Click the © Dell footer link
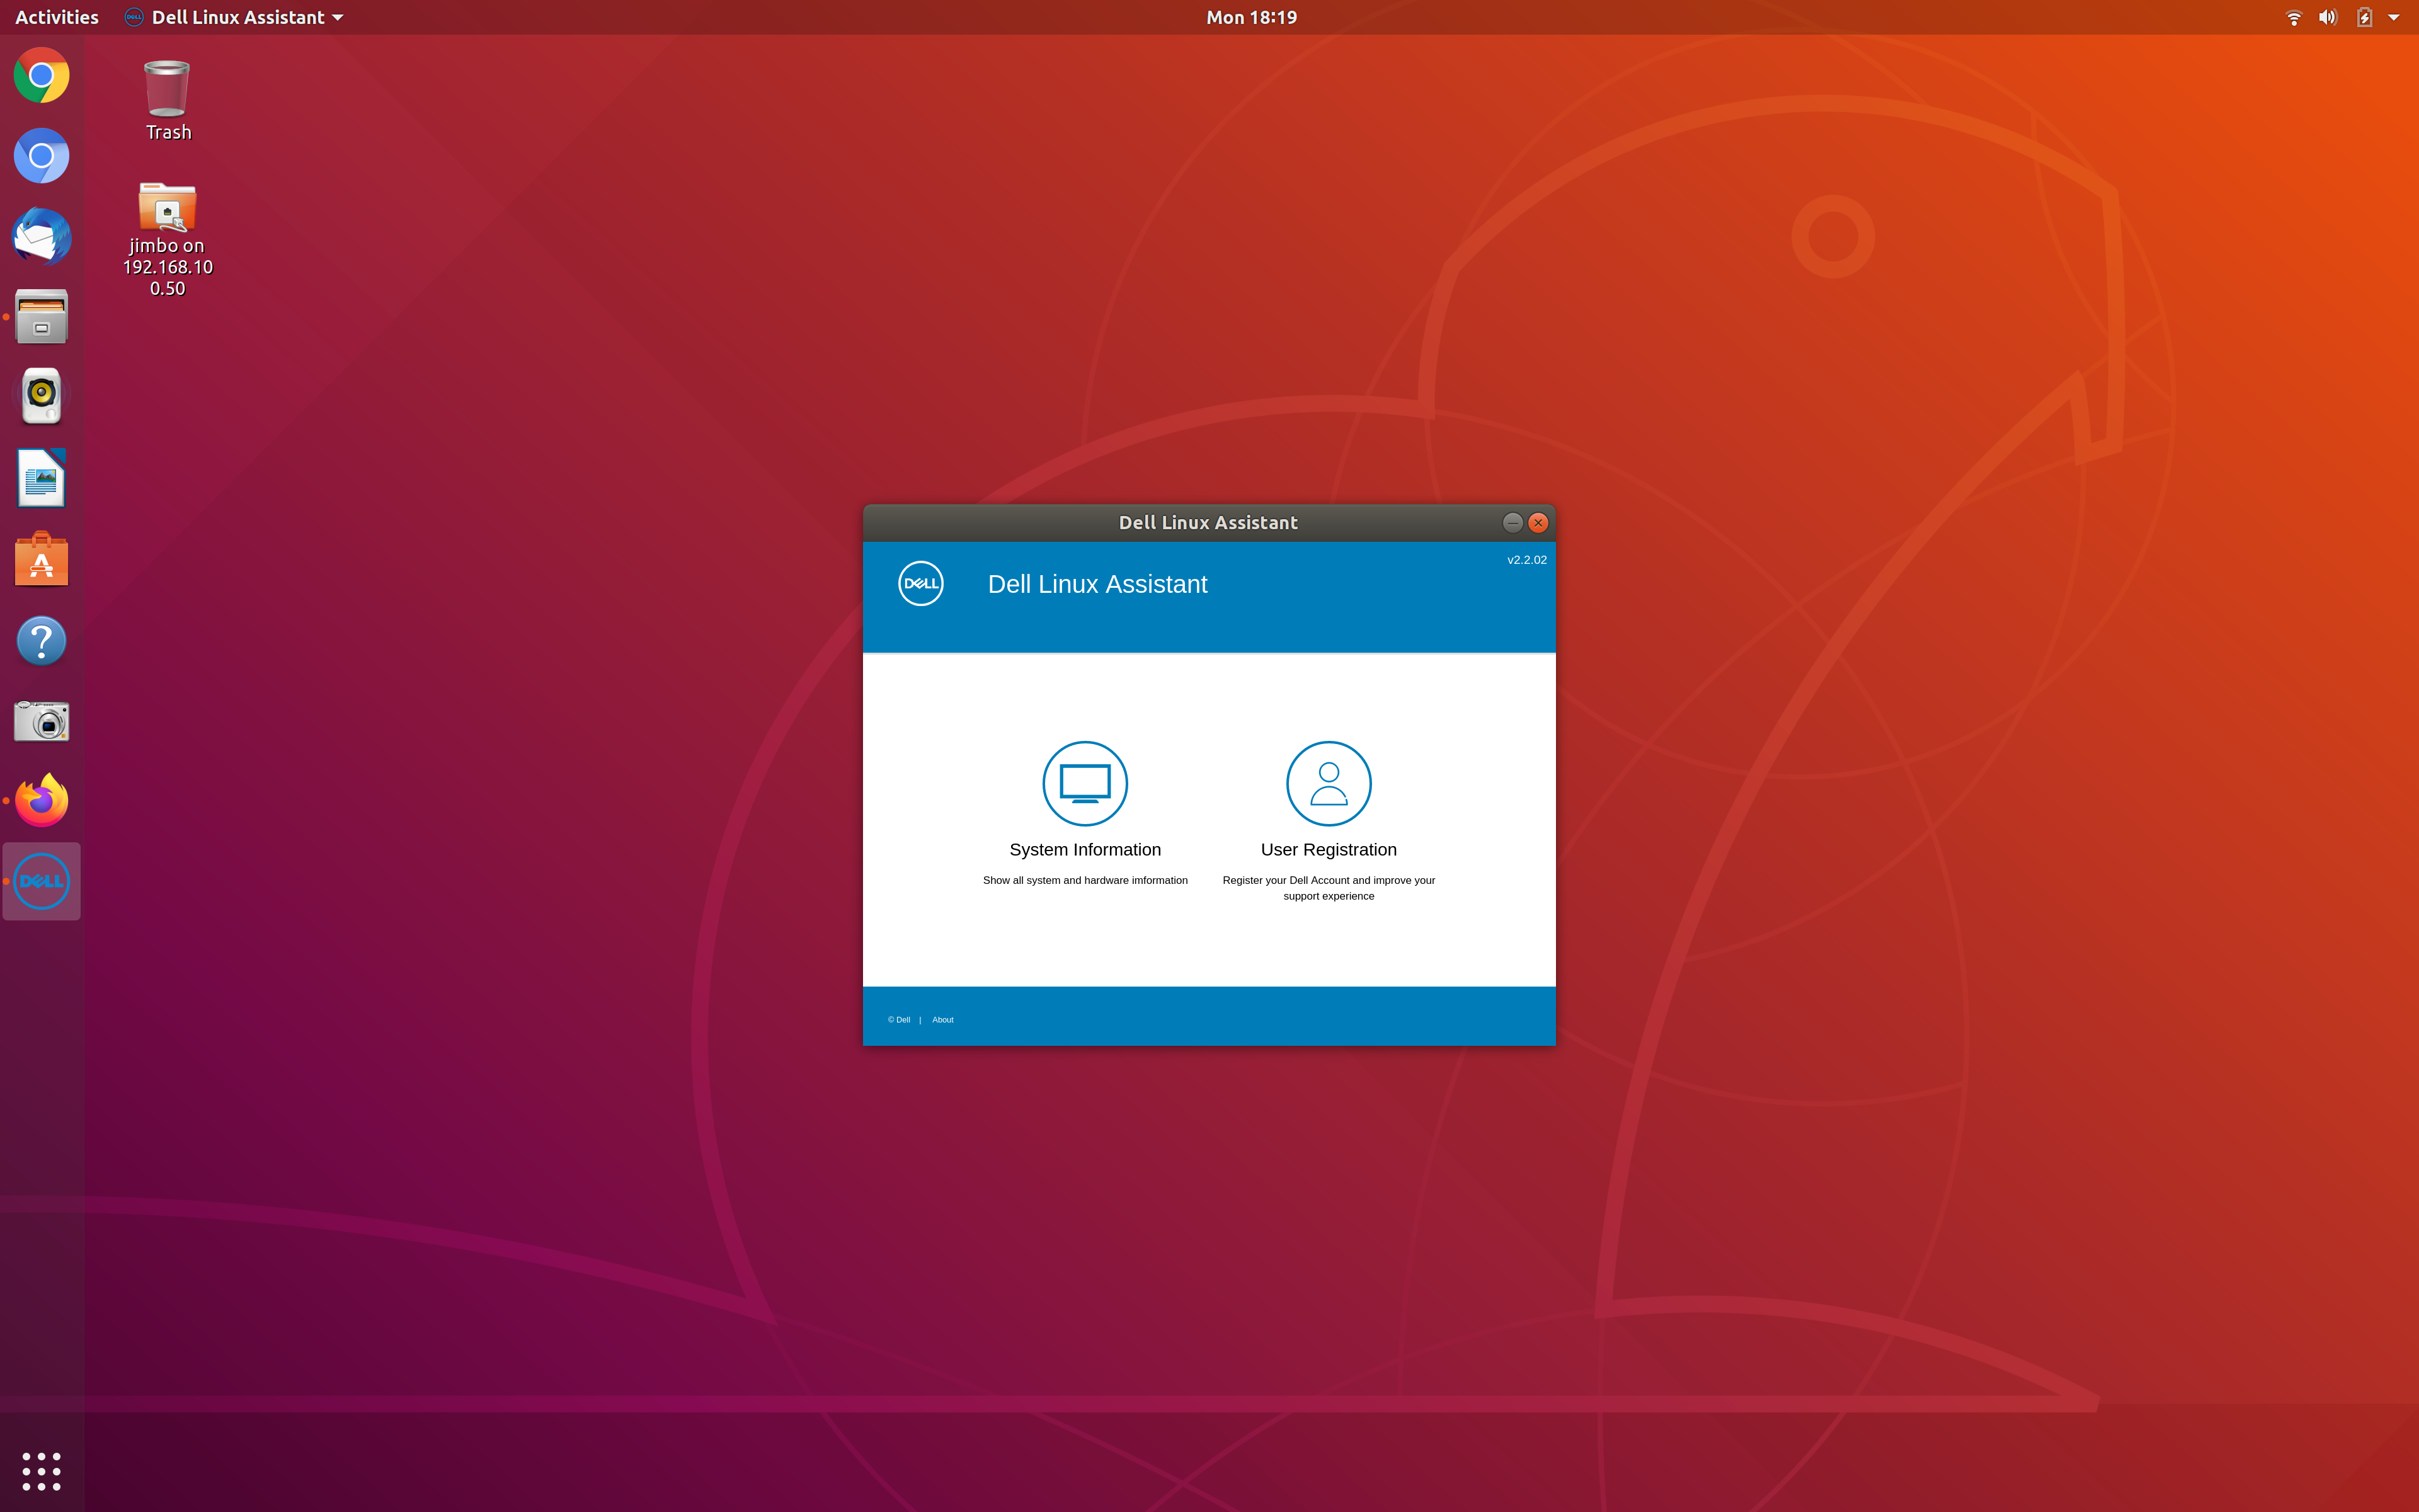2419x1512 pixels. tap(899, 1019)
